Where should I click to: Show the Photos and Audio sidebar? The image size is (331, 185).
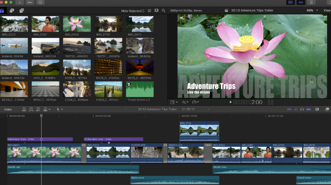pos(12,10)
